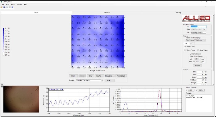
Task: Click the Open folder toolbar icon
Action: (x=2, y=7)
